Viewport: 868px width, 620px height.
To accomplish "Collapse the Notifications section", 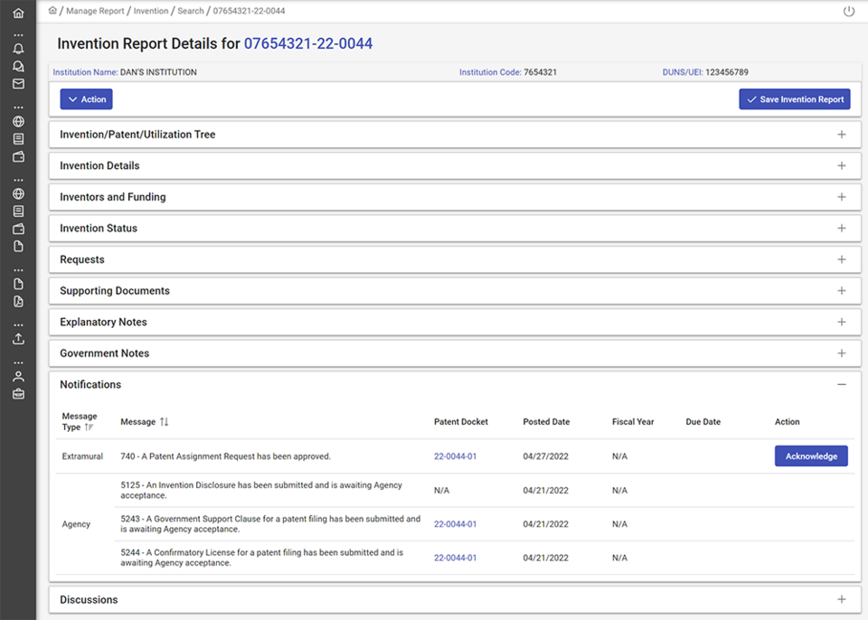I will (841, 385).
